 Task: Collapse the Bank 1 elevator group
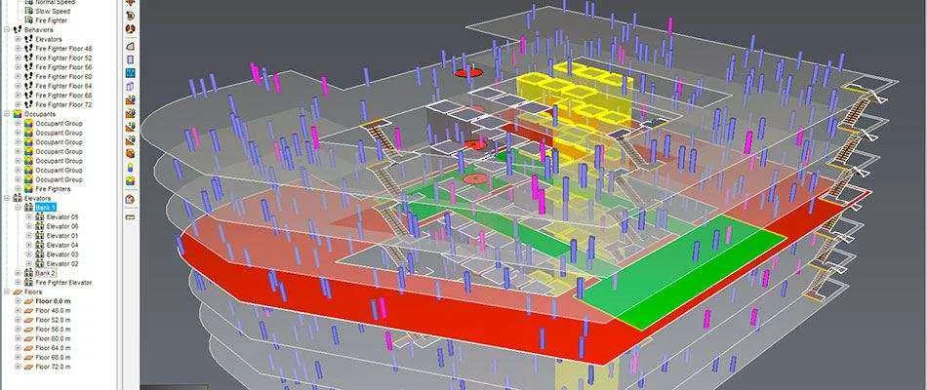pyautogui.click(x=18, y=208)
